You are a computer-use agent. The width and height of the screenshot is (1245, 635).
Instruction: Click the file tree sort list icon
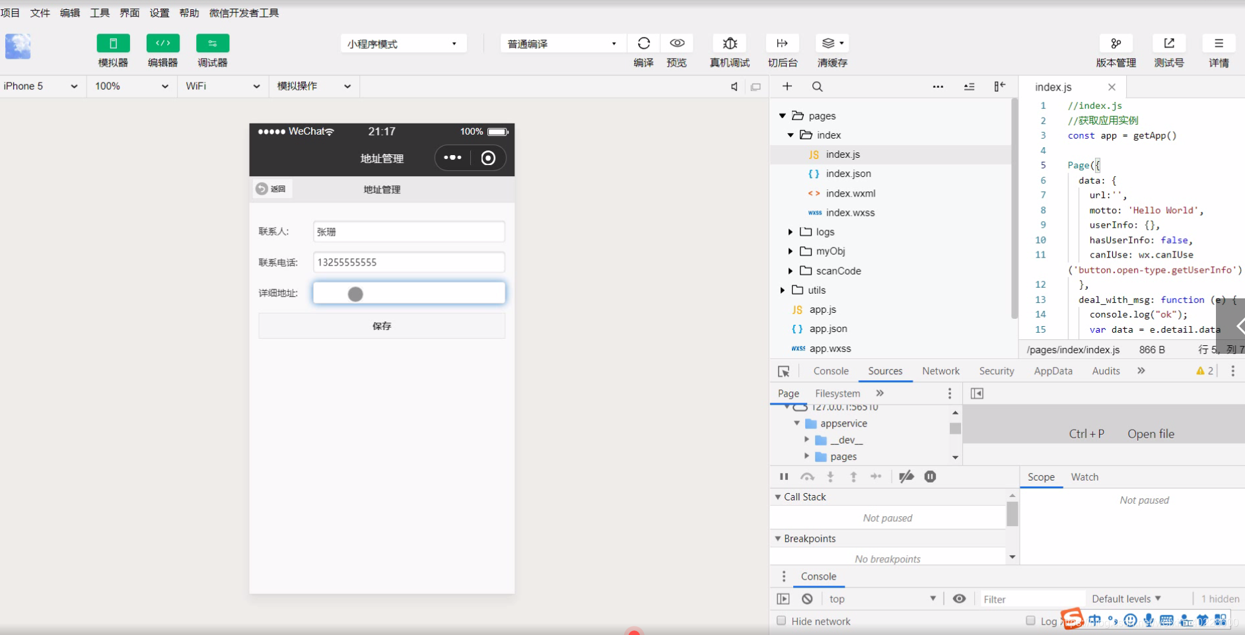[x=969, y=86]
